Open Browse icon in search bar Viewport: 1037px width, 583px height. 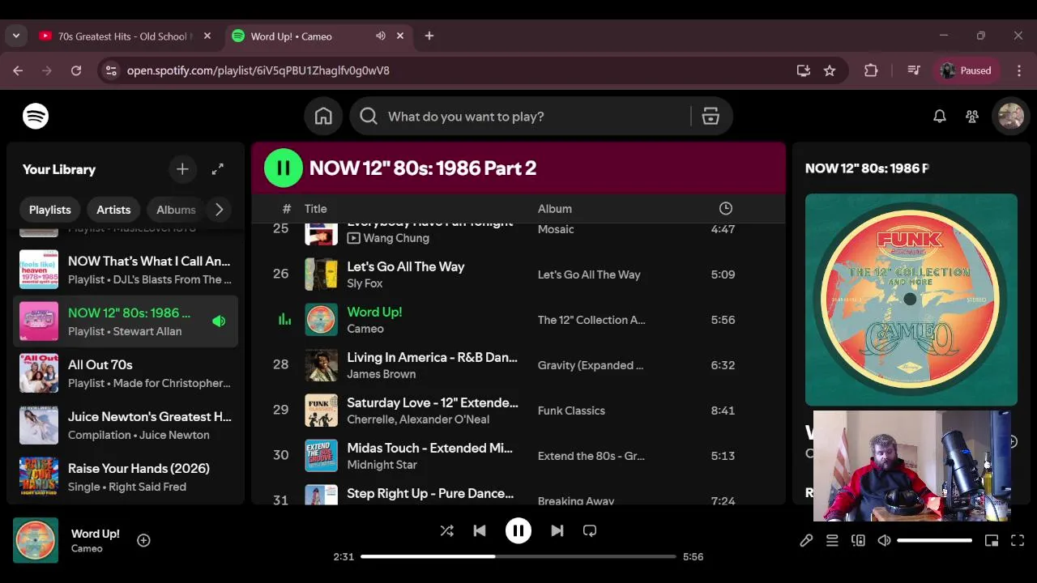pyautogui.click(x=711, y=117)
